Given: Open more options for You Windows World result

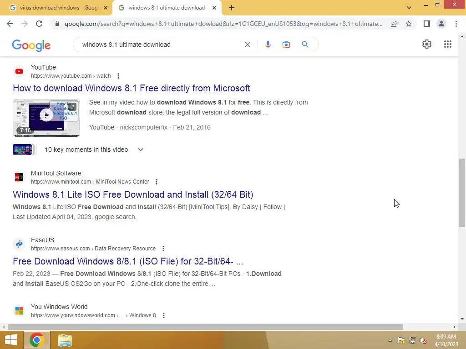Looking at the screenshot, I should coord(164,315).
